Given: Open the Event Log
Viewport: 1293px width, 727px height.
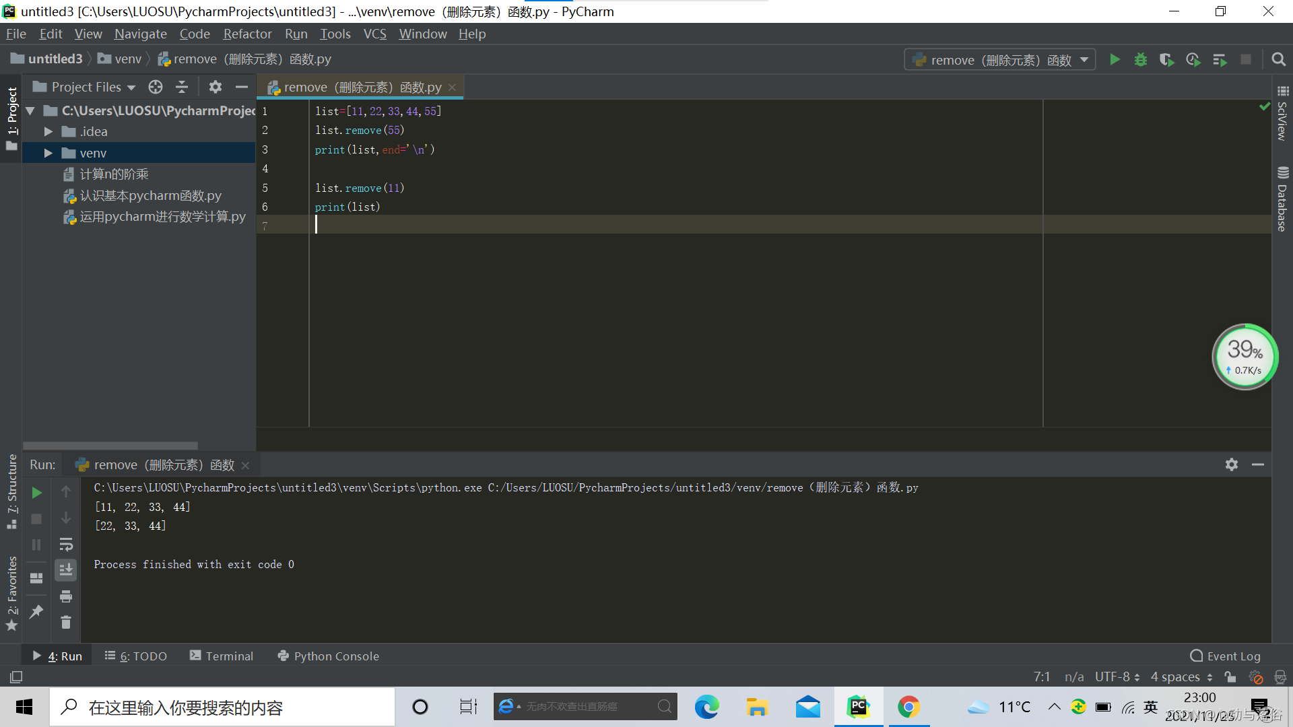Looking at the screenshot, I should (1226, 656).
